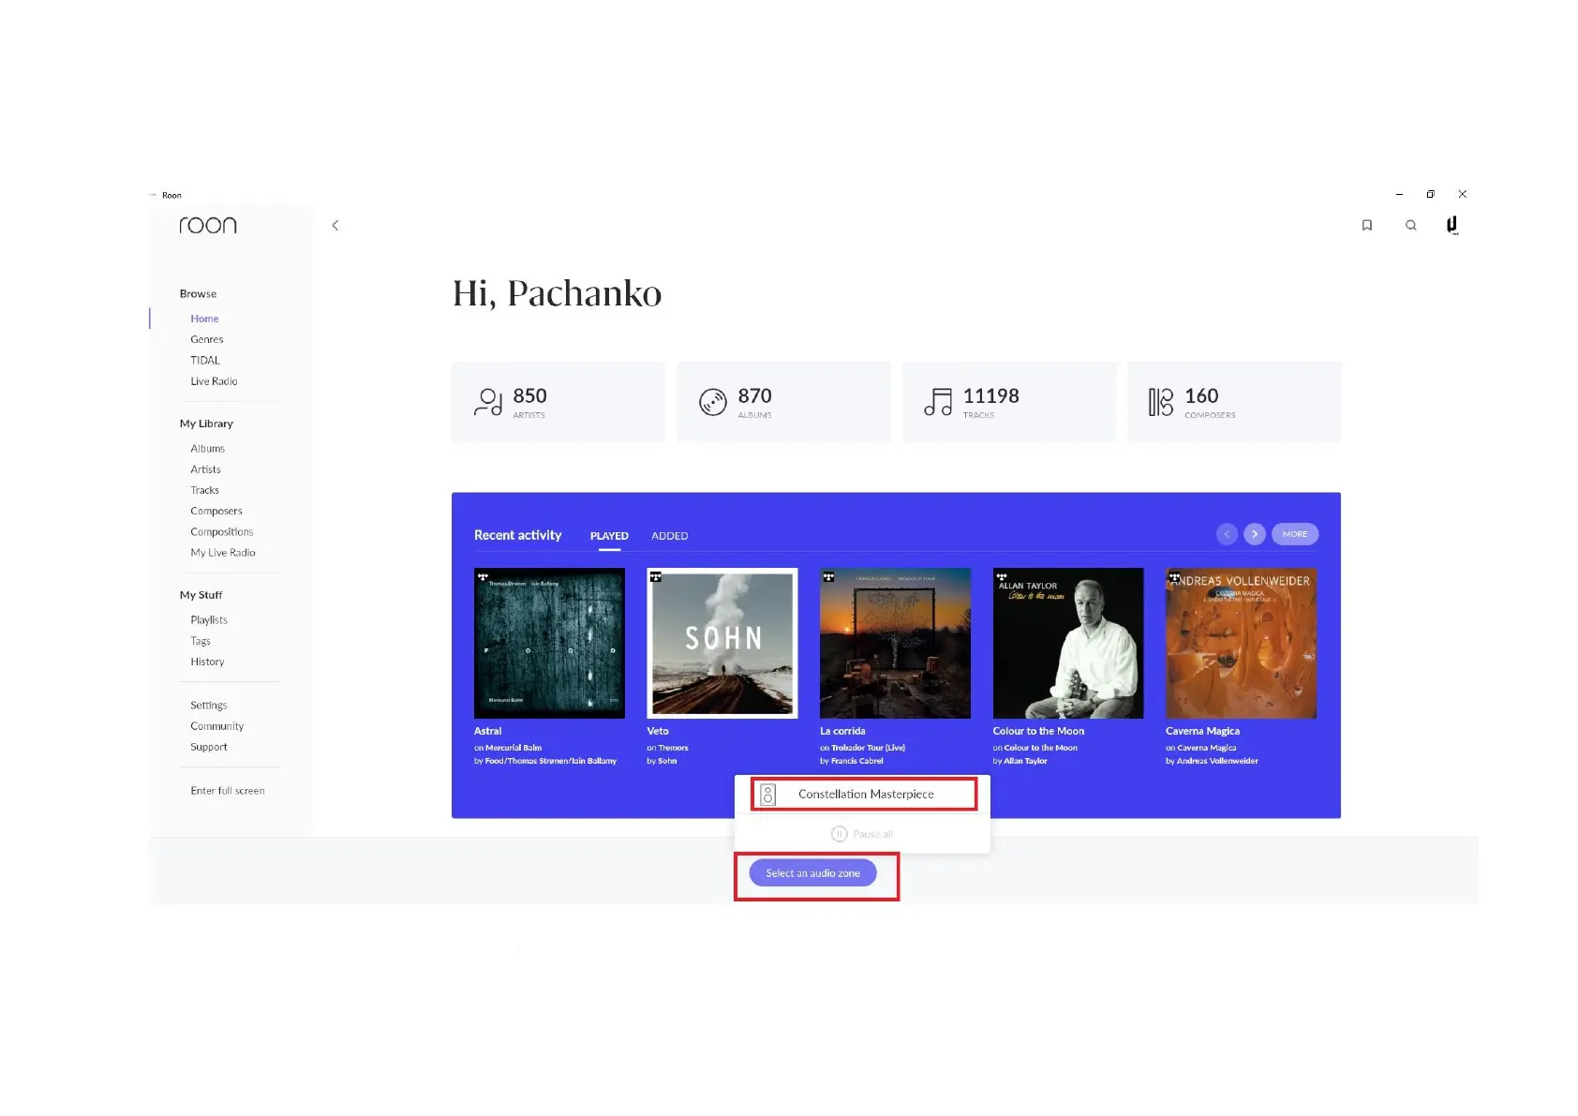Open artist link Sohn
Screen dimensions: 1578x1116
point(667,762)
